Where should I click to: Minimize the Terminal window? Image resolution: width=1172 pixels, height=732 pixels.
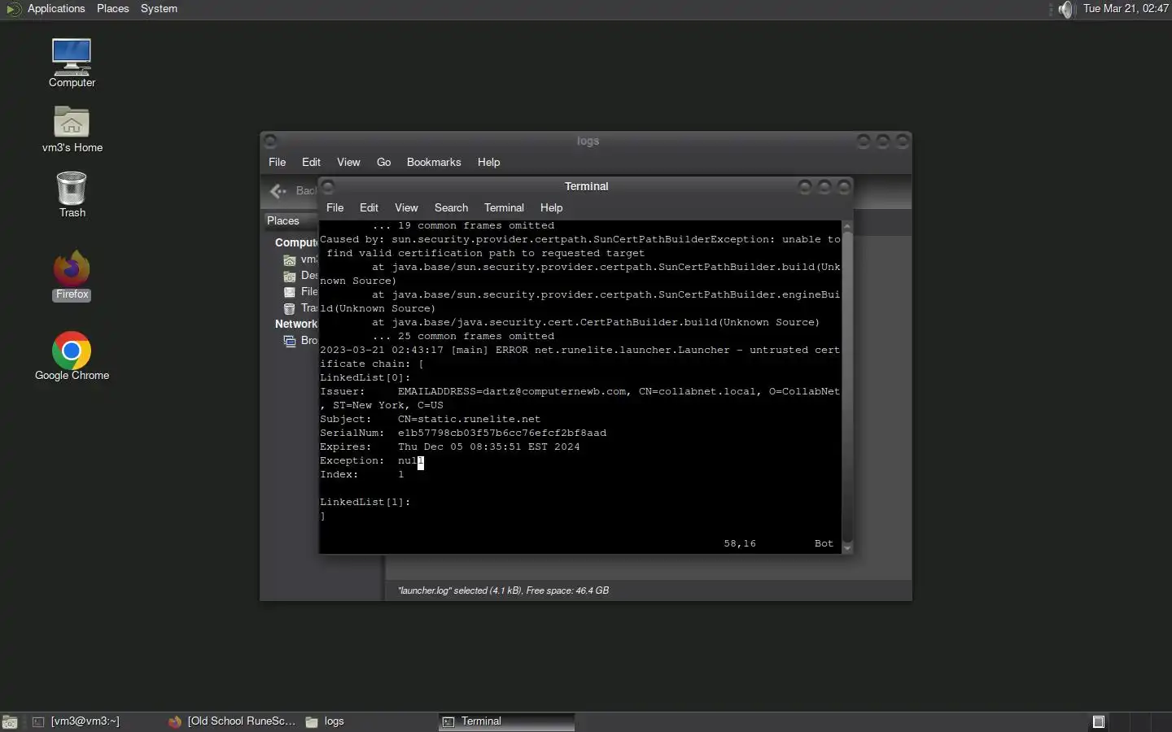point(805,187)
